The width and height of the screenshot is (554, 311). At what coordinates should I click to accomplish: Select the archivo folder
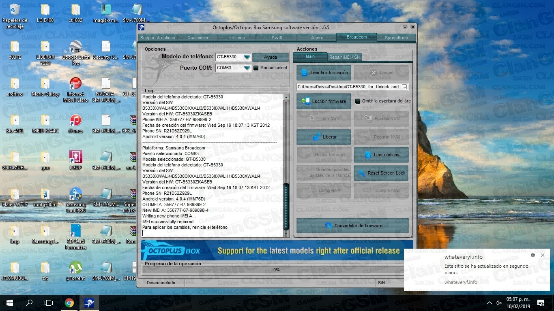[15, 87]
